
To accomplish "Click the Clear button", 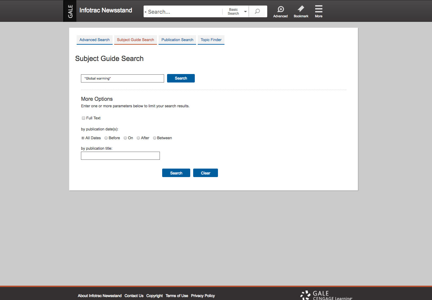I will [x=206, y=173].
